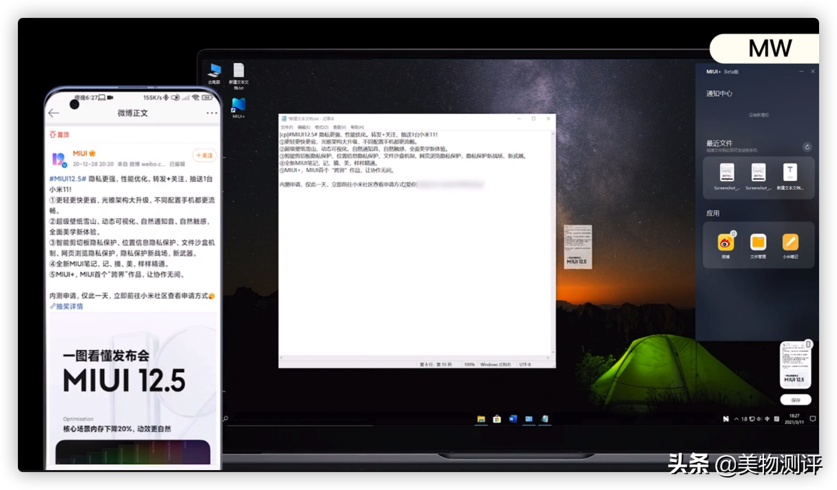Open the 新建文本文档.txt desktop file
The image size is (837, 490).
(239, 76)
